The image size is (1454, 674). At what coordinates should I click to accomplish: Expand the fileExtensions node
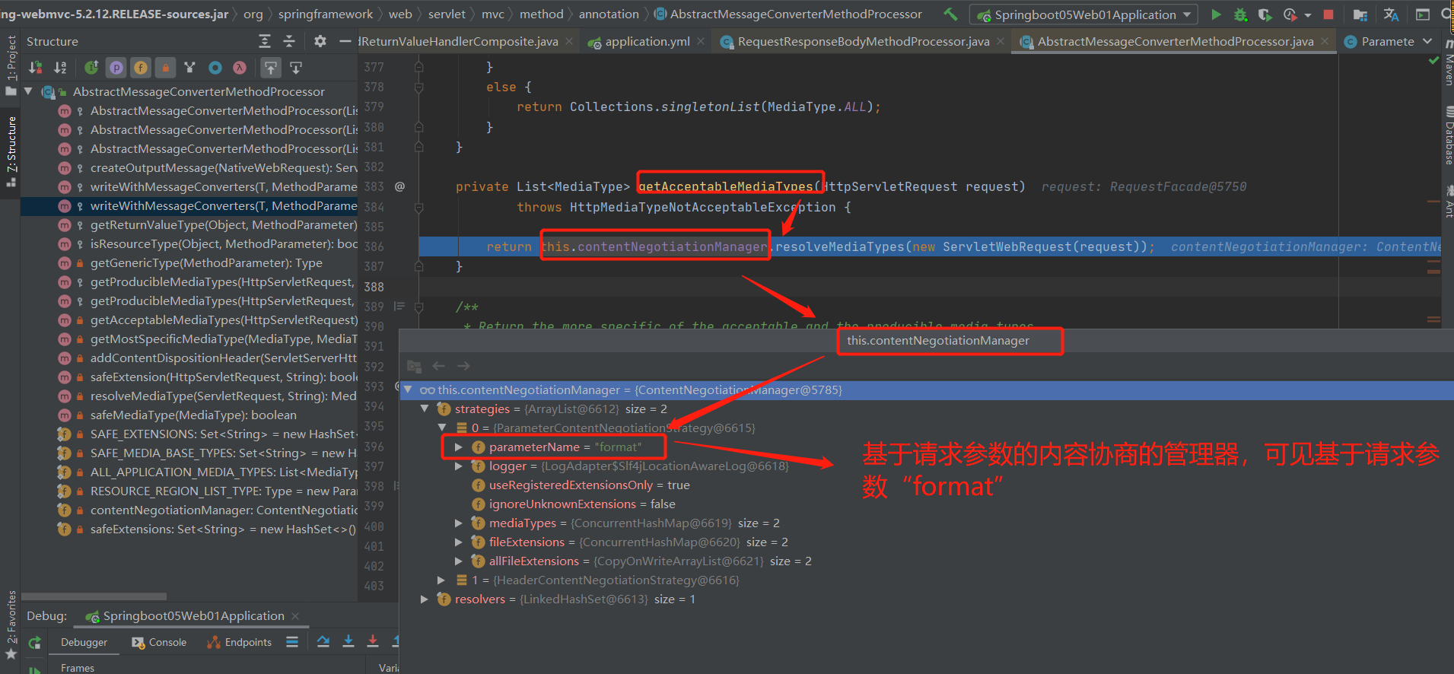[x=458, y=542]
